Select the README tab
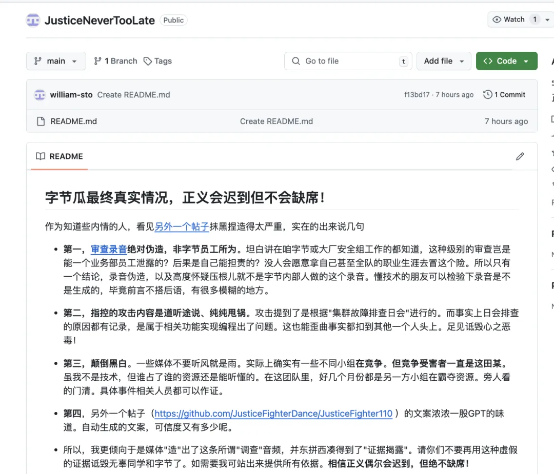The image size is (554, 474). [60, 156]
